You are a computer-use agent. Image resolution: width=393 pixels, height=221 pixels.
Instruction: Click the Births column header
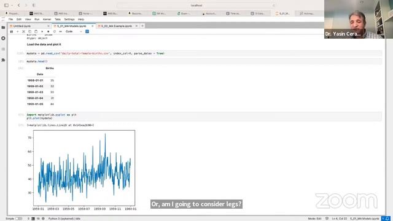coord(50,68)
